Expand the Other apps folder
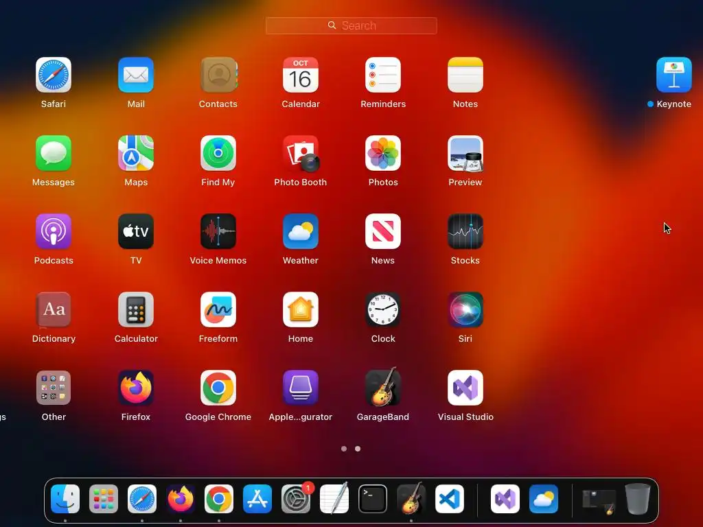Screen dimensions: 703x527 (54, 388)
